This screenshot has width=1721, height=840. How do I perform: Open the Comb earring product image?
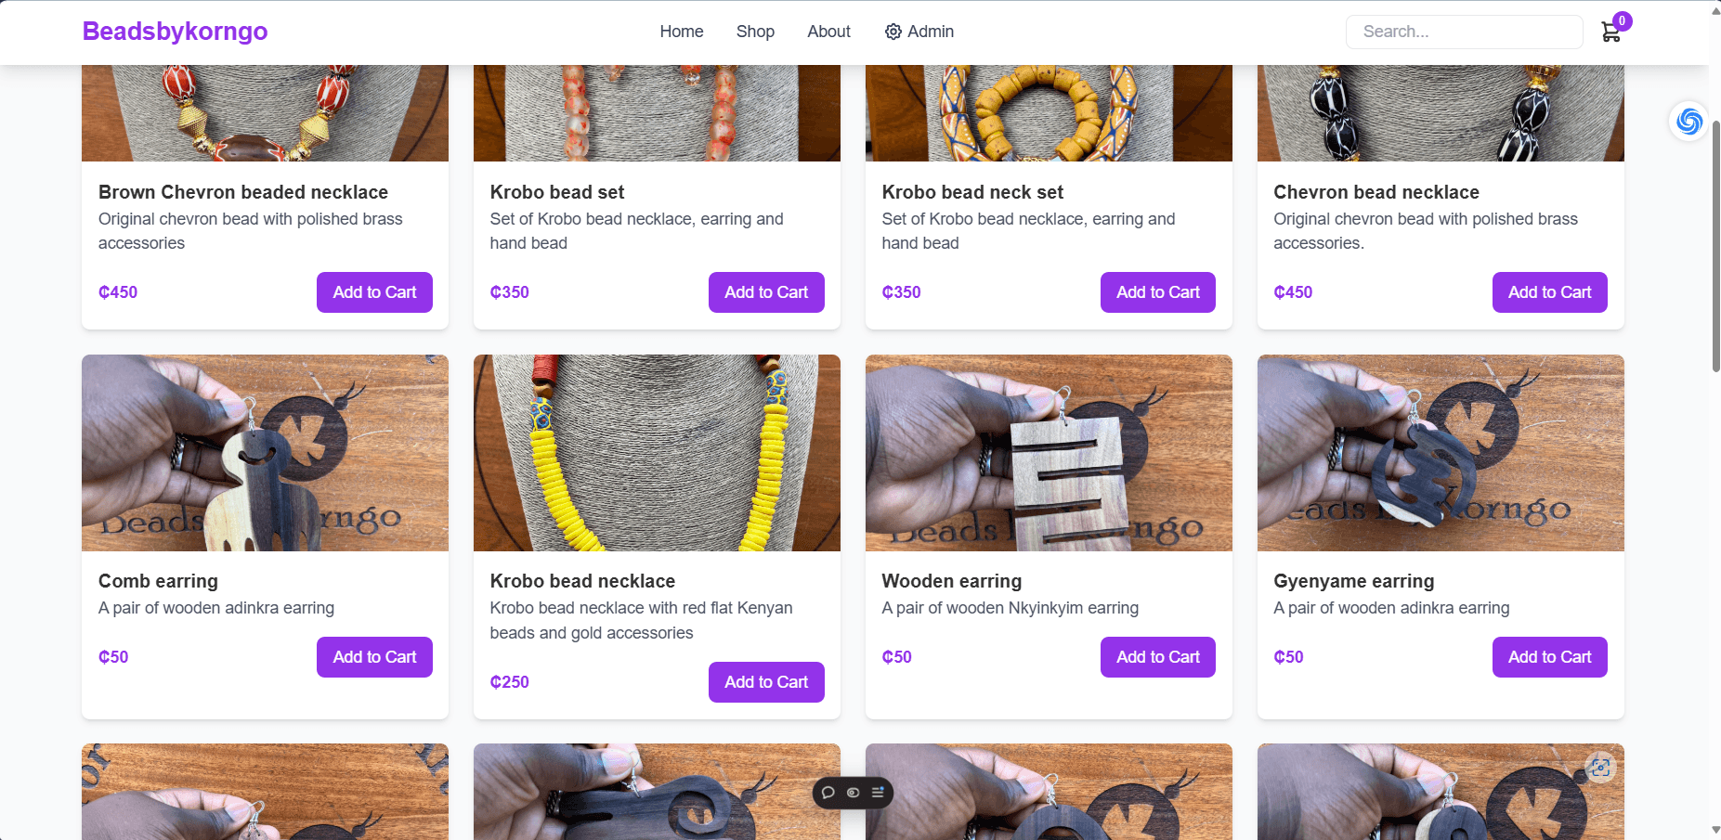coord(265,453)
